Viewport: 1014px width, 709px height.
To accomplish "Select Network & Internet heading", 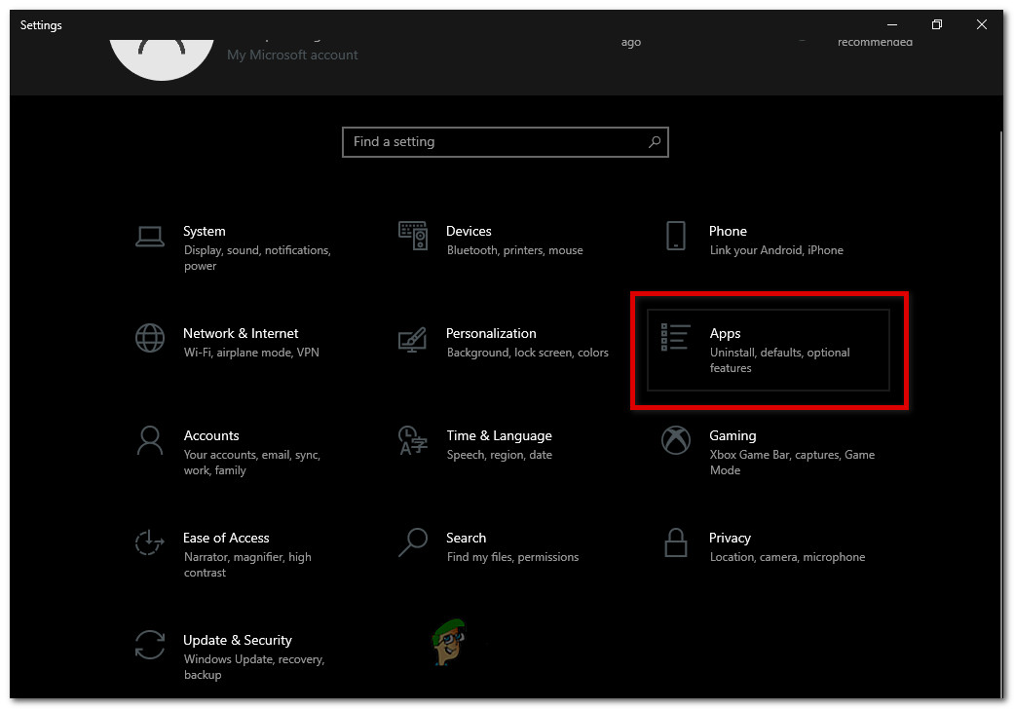I will (x=241, y=333).
